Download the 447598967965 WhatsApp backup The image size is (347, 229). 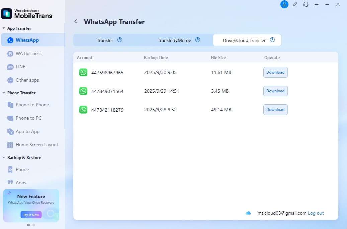coord(275,72)
